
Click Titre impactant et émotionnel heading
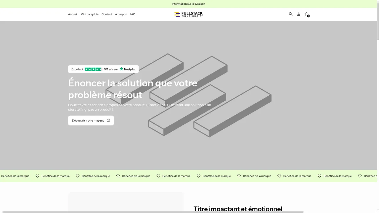click(x=238, y=209)
